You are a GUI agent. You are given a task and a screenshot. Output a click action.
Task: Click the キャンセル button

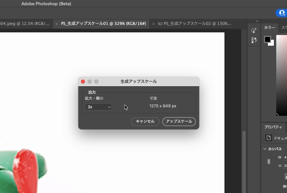pos(145,121)
